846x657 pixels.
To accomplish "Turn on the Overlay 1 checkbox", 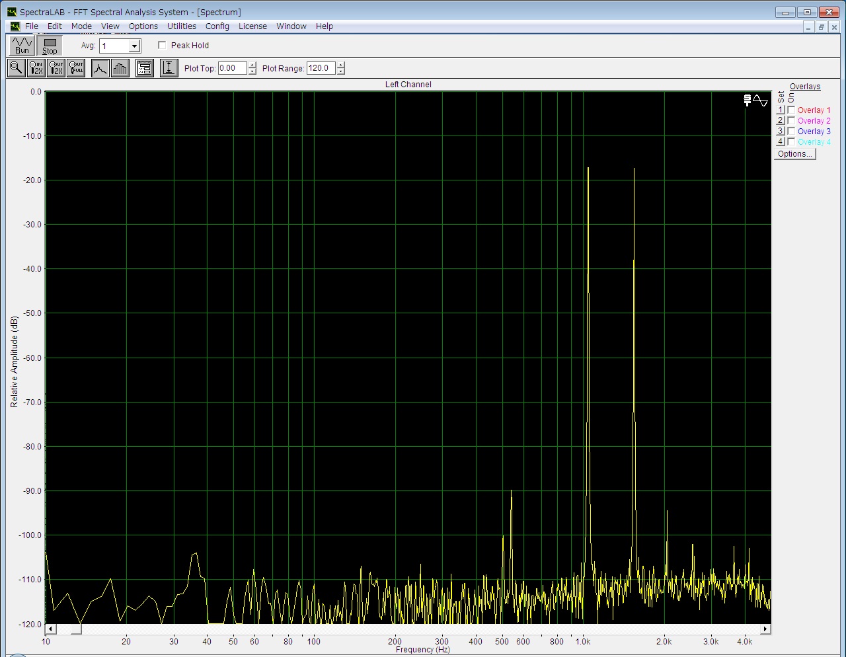I will click(x=791, y=110).
